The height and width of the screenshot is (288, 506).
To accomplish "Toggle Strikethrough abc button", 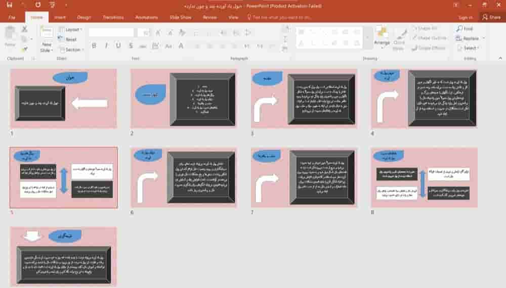I will pyautogui.click(x=143, y=46).
